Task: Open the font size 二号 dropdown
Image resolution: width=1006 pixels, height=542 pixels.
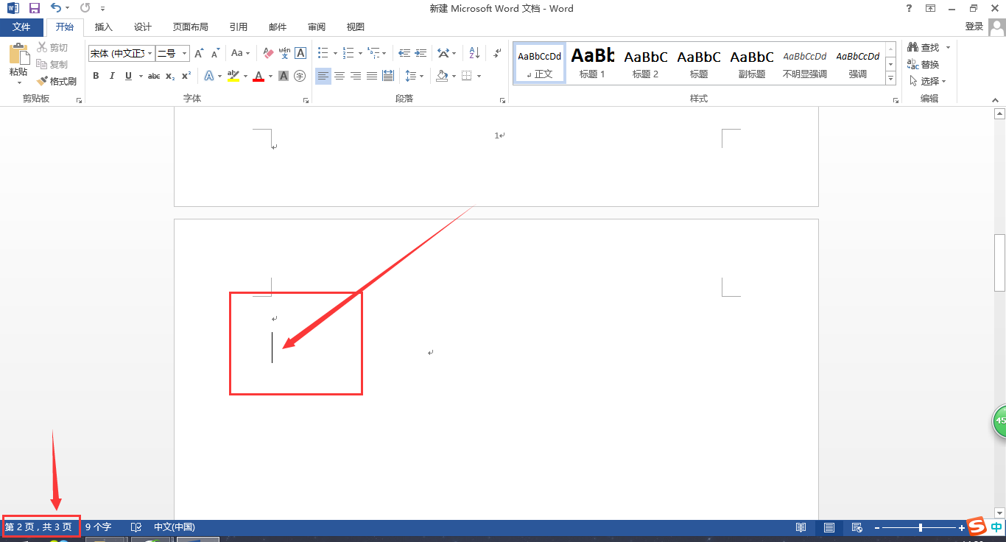Action: pos(185,53)
